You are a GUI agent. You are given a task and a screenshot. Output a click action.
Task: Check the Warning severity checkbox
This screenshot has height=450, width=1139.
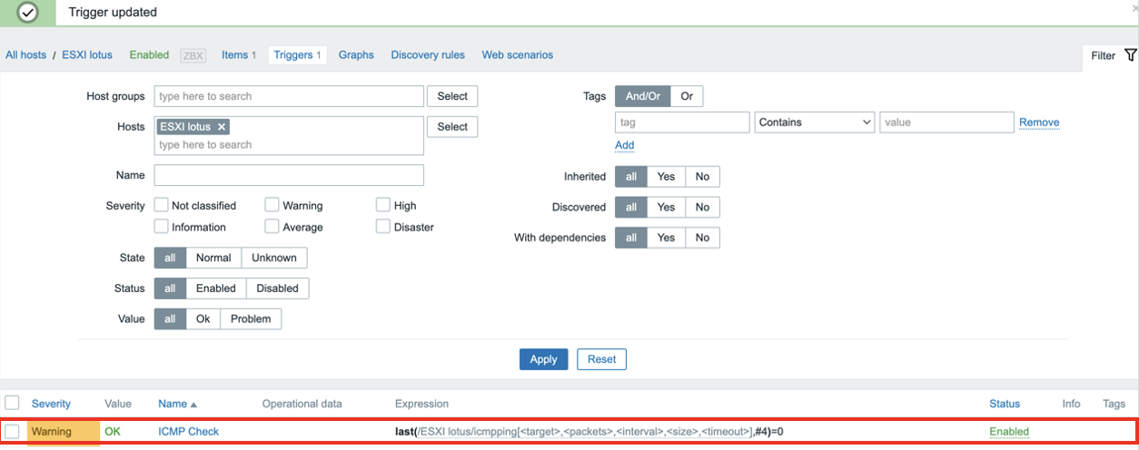pos(272,205)
